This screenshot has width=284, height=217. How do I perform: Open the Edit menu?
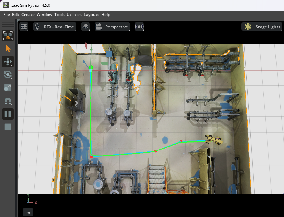[16, 15]
